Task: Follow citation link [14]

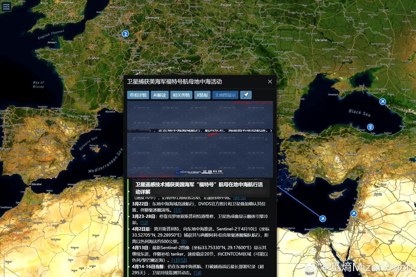Action: [197, 273]
